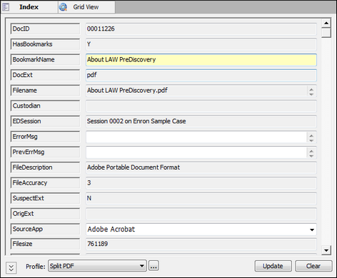The image size is (337, 278).
Task: Switch to the Index tab
Action: (x=29, y=7)
